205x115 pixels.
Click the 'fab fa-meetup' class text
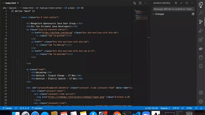click(57, 45)
